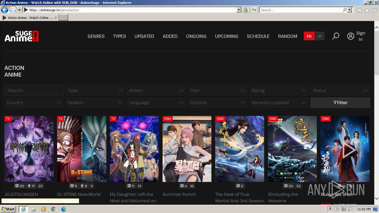
Task: Open Windows Explorer folder in taskbar
Action: pyautogui.click(x=33, y=209)
